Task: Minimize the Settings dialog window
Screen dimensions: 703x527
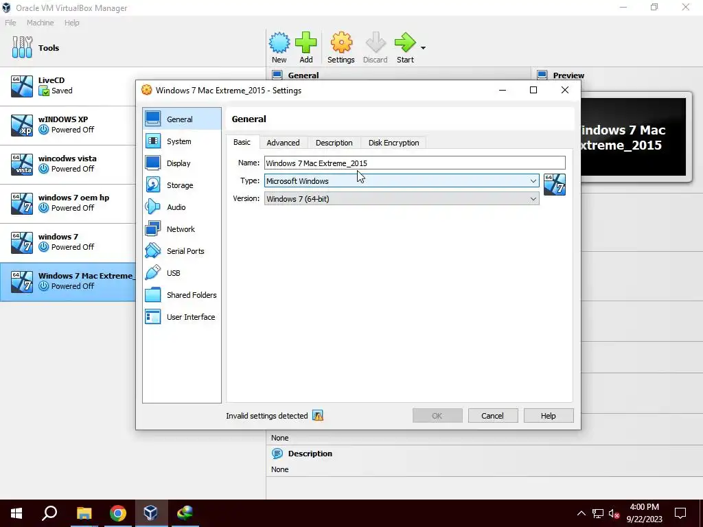Action: (x=503, y=90)
